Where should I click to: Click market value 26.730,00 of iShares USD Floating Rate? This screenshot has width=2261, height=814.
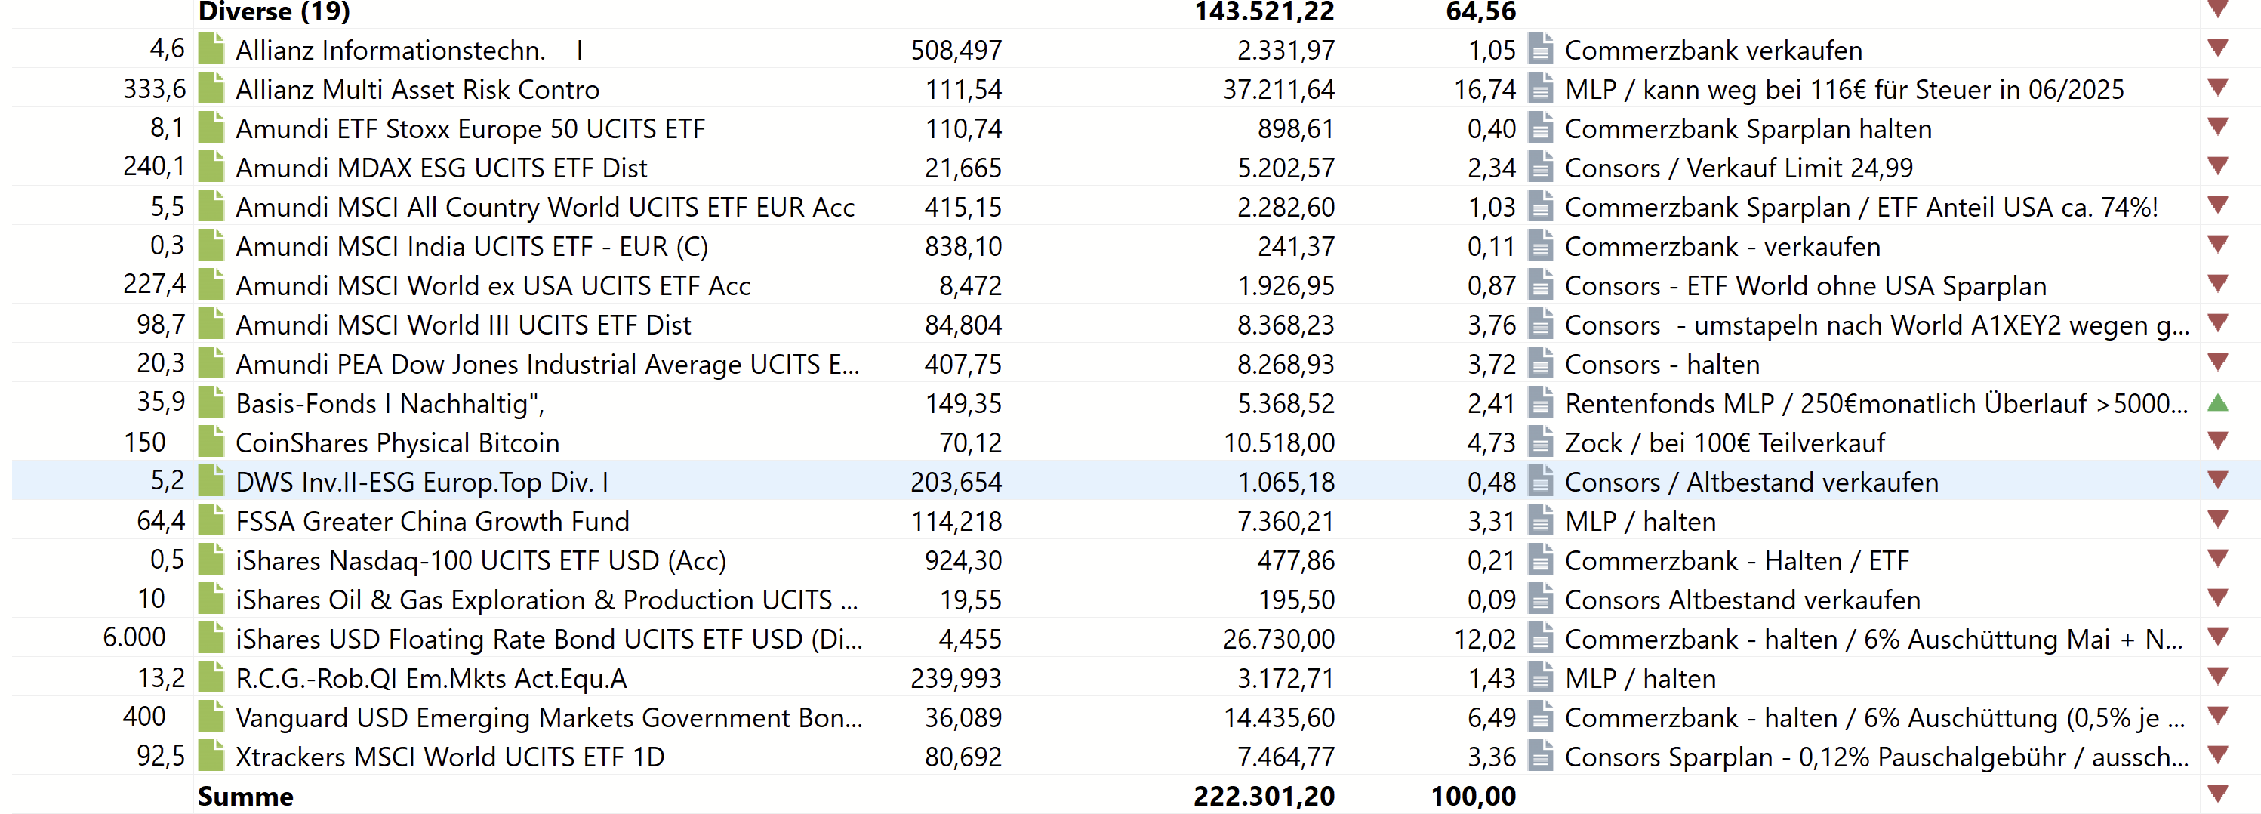1278,638
